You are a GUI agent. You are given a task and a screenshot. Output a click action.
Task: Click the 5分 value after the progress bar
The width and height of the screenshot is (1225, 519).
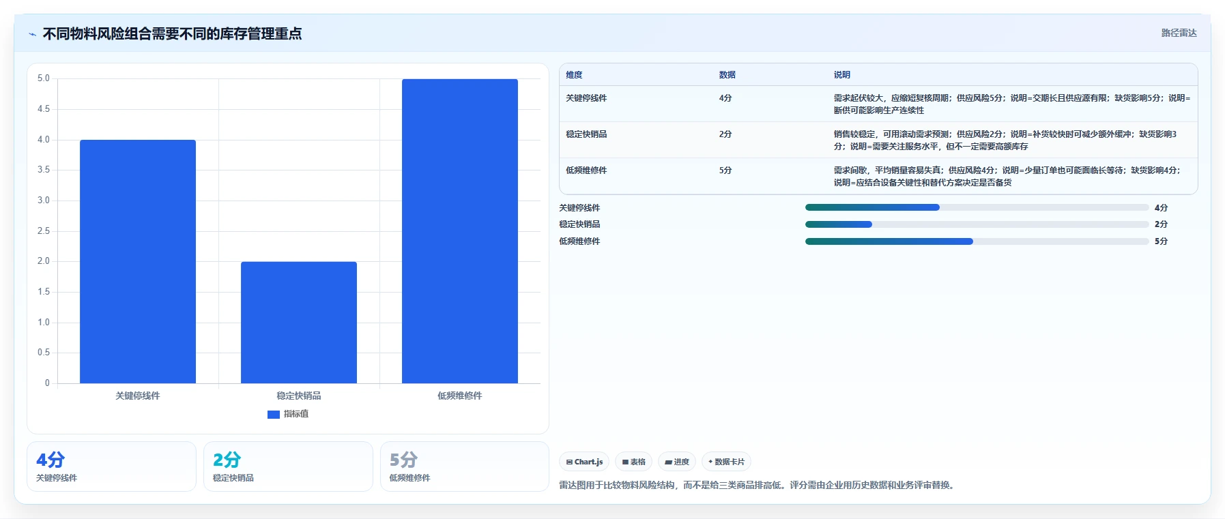[x=1161, y=241]
